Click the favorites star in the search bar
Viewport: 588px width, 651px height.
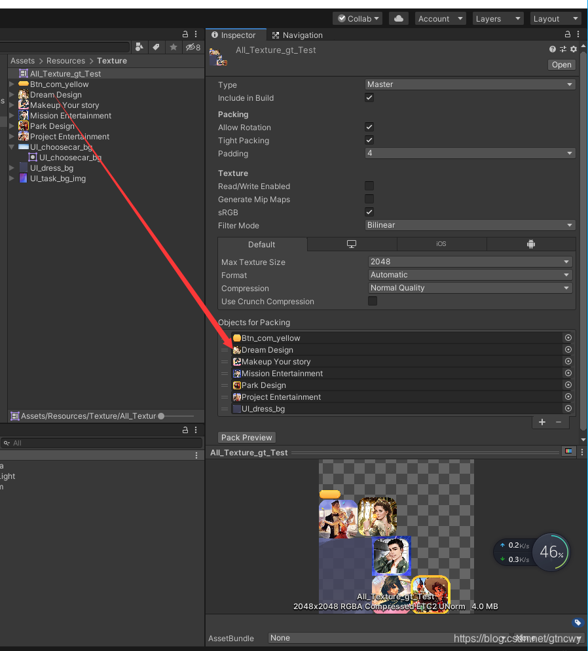172,47
